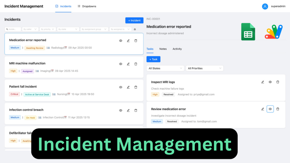This screenshot has height=163, width=290.
Task: Switch to the Activity tab
Action: pos(177,49)
